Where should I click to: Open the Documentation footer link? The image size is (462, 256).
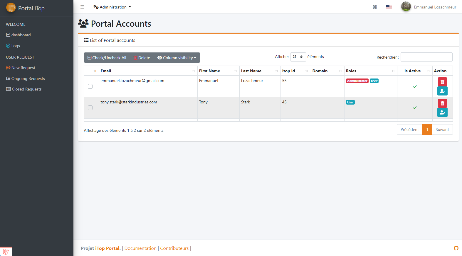(x=140, y=248)
